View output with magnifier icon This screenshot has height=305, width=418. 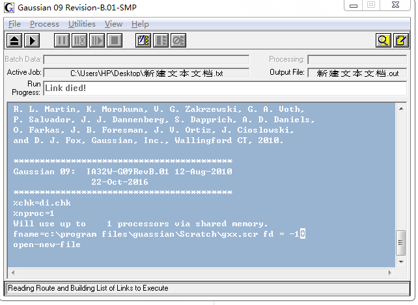[x=383, y=40]
